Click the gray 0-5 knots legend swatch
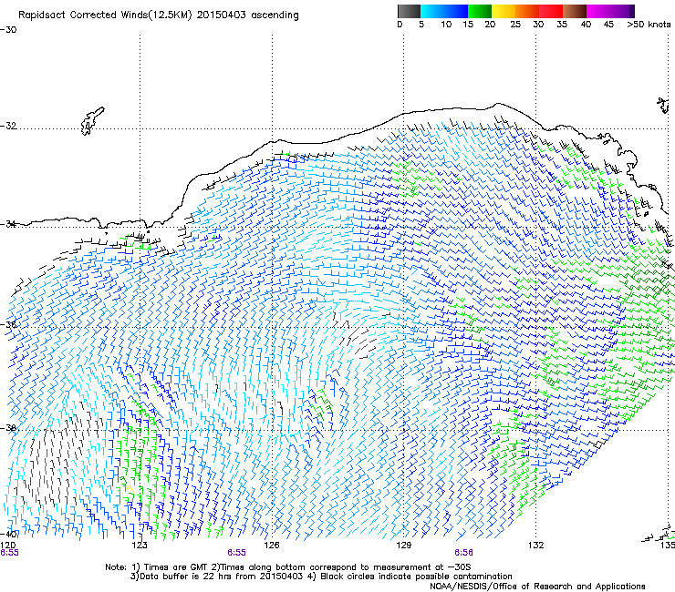 tap(409, 11)
